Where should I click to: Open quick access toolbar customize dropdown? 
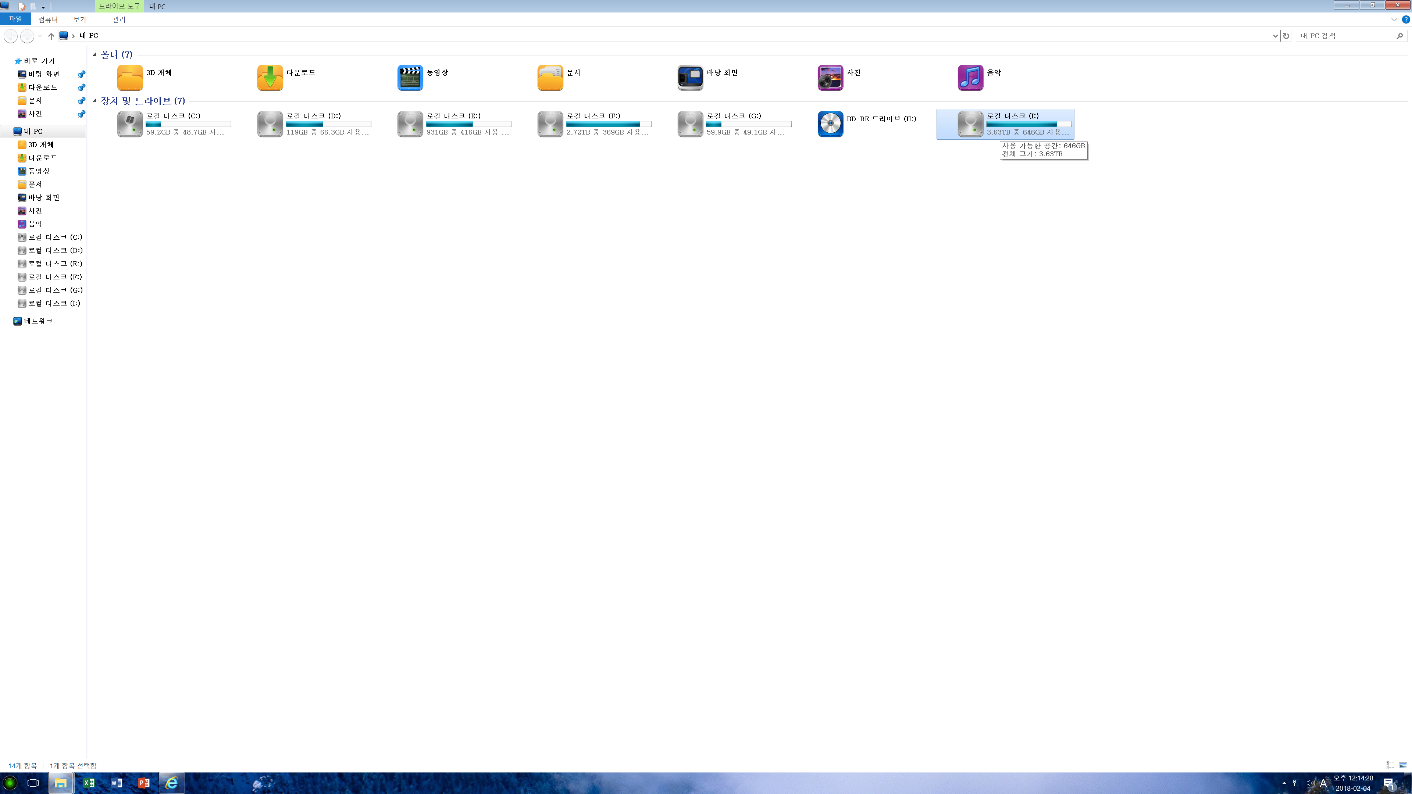(43, 7)
